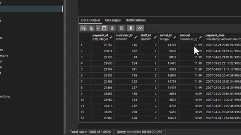The height and width of the screenshot is (135, 241).
Task: Select the payment_id column header
Action: pyautogui.click(x=102, y=37)
